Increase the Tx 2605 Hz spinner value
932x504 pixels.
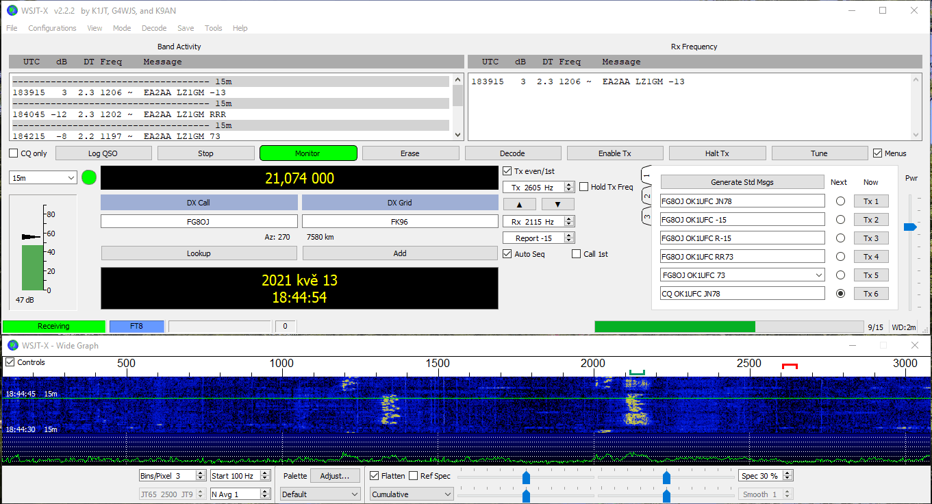[568, 184]
